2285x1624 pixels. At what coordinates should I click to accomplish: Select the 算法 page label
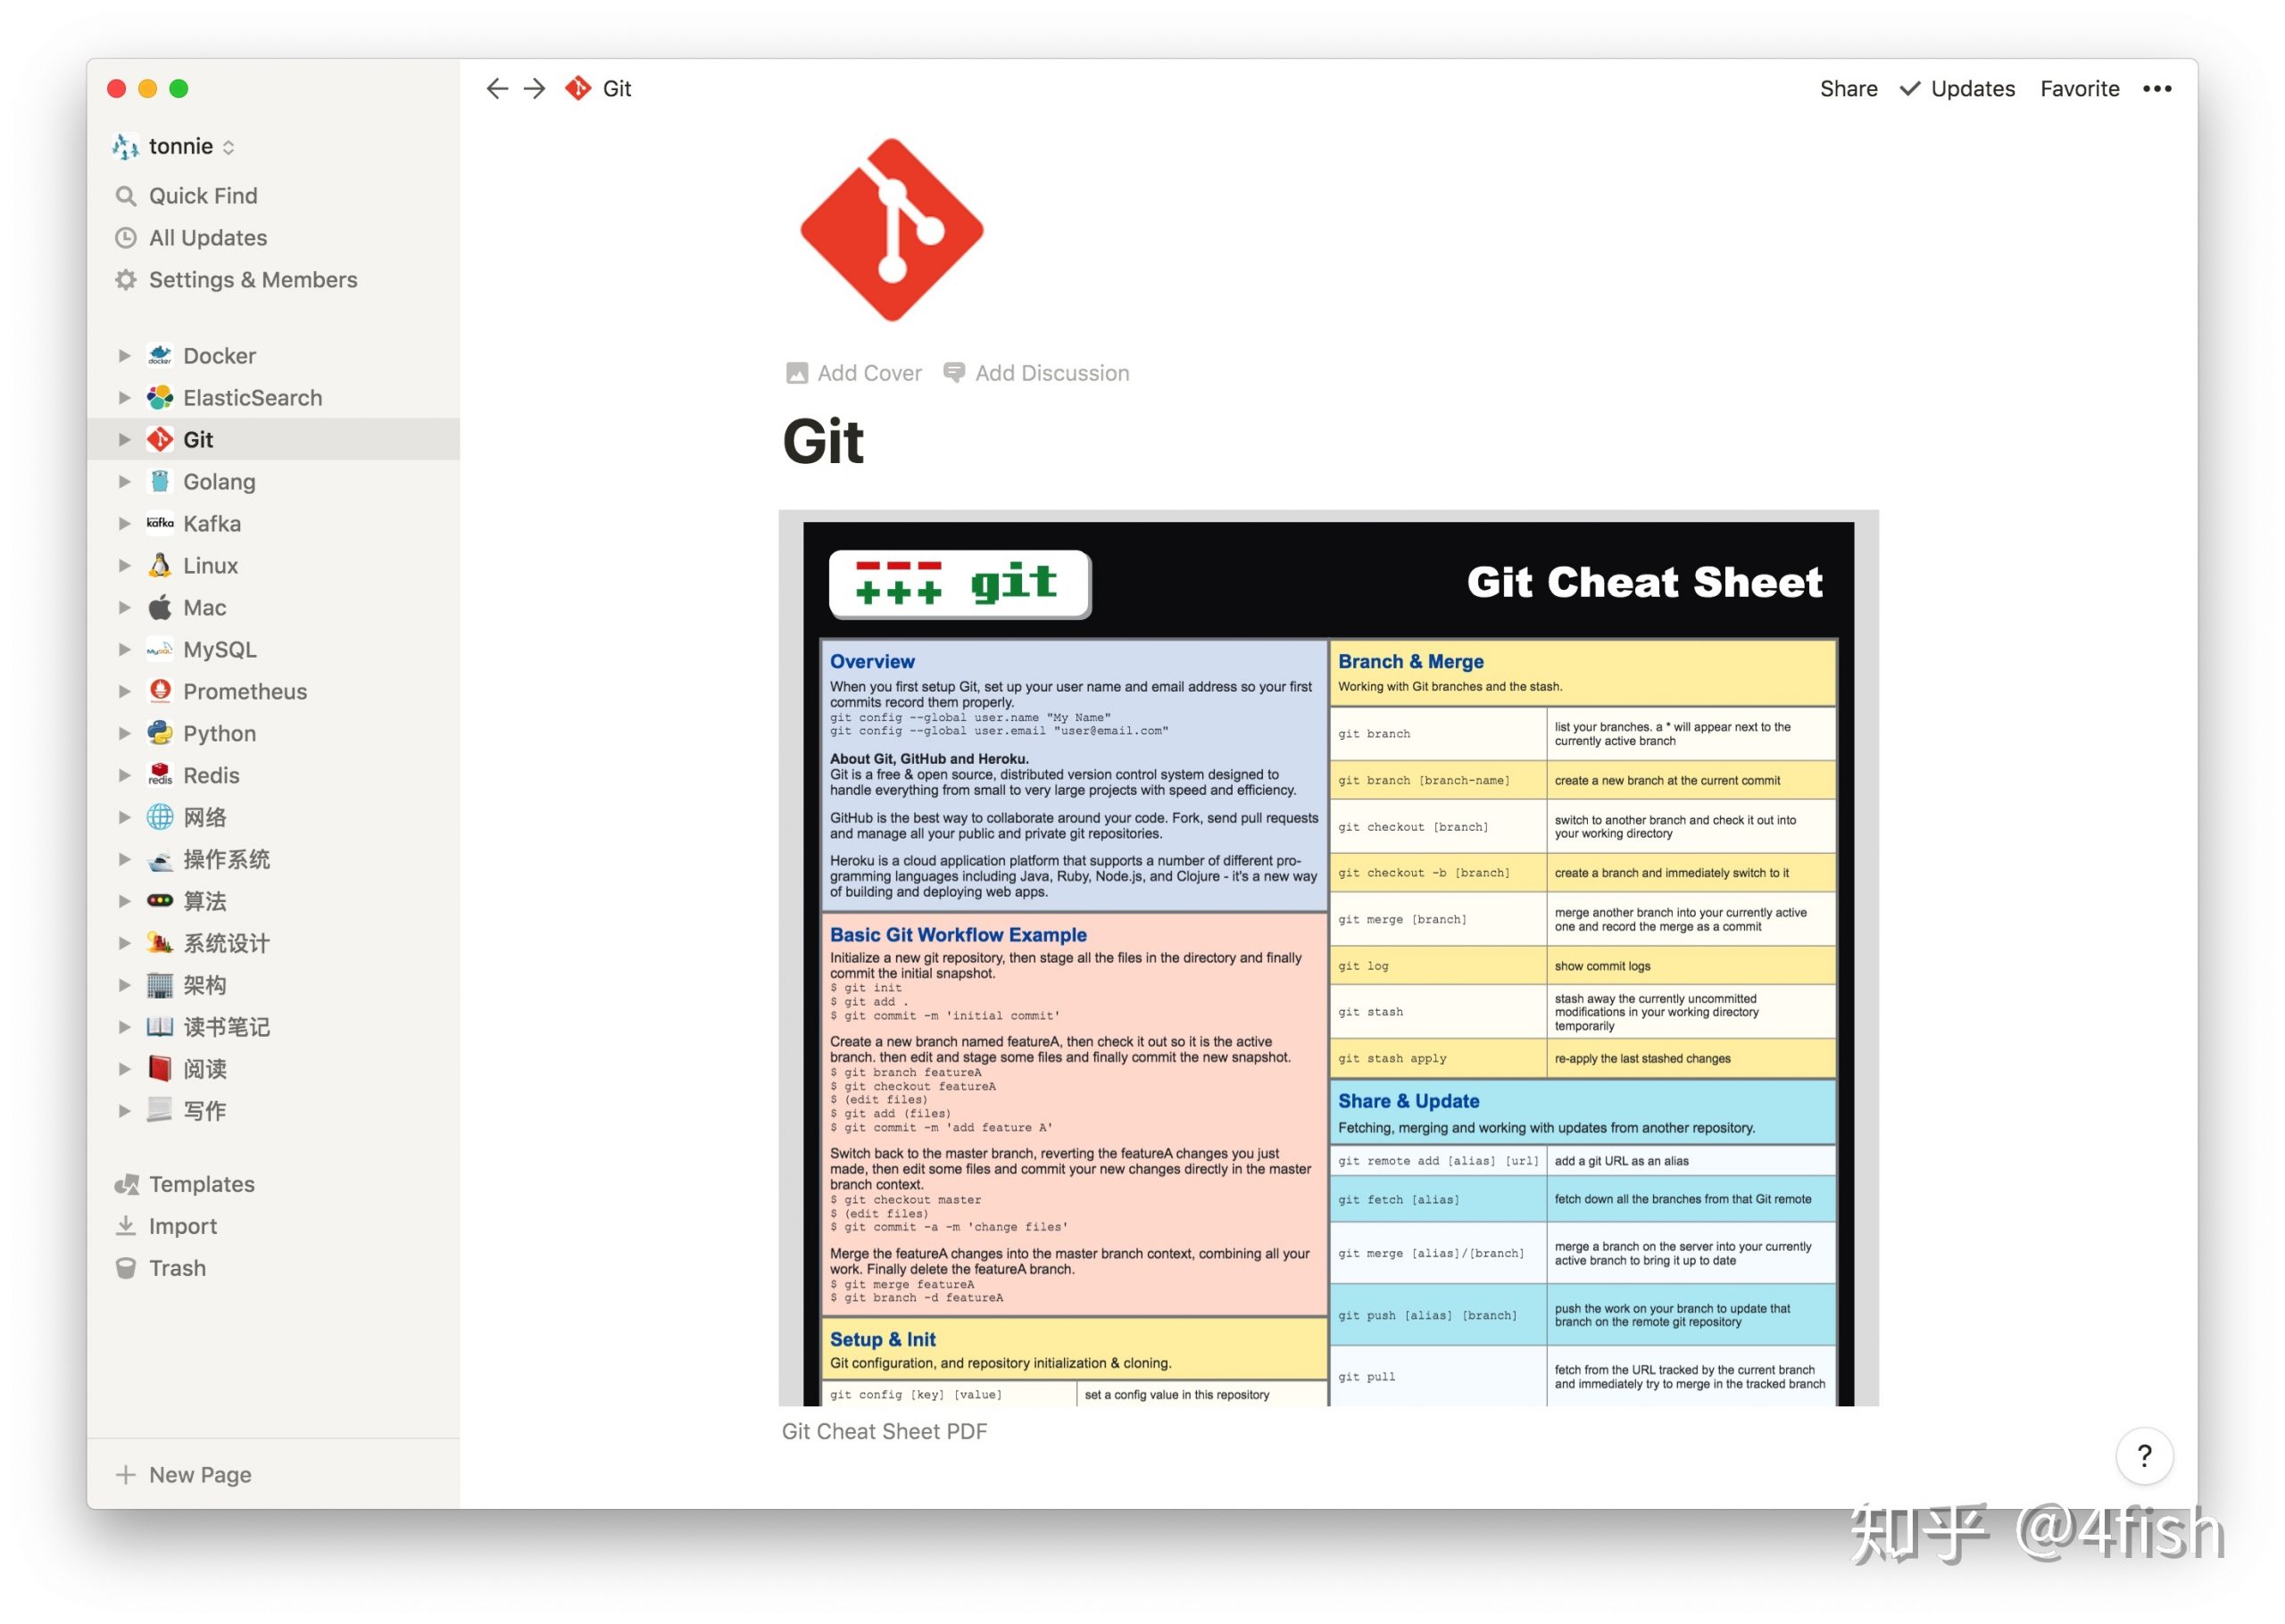coord(205,902)
